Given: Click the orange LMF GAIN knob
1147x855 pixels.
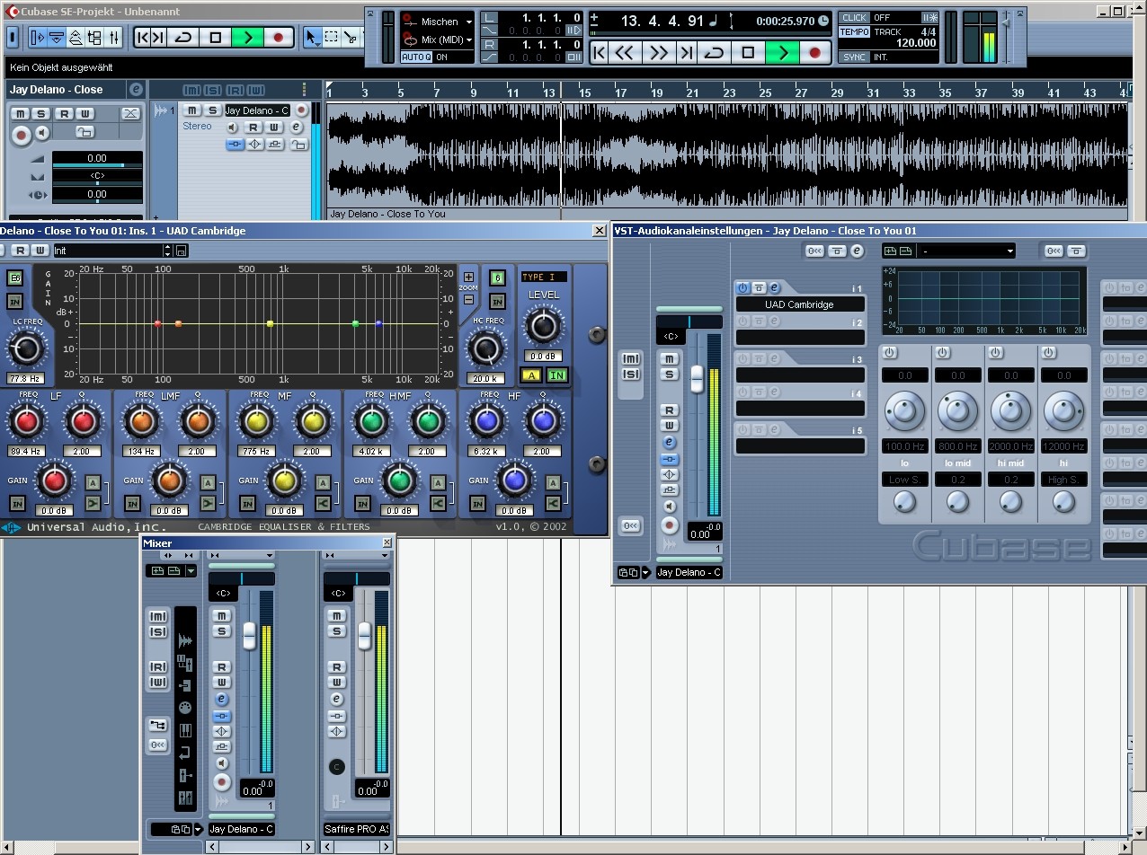Looking at the screenshot, I should (x=169, y=481).
